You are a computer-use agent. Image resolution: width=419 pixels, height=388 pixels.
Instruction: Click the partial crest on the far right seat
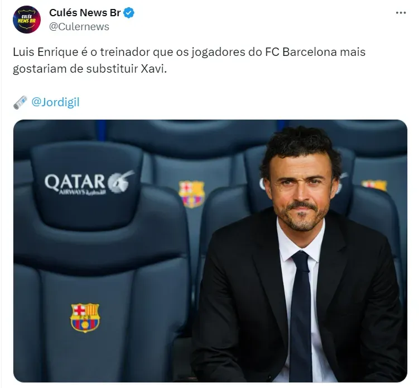(x=374, y=185)
